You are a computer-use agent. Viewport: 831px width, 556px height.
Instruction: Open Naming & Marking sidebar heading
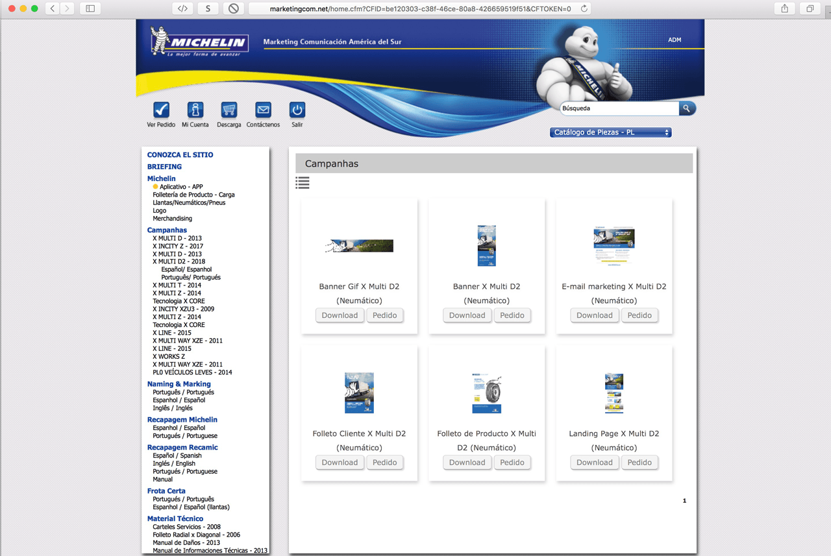tap(179, 384)
